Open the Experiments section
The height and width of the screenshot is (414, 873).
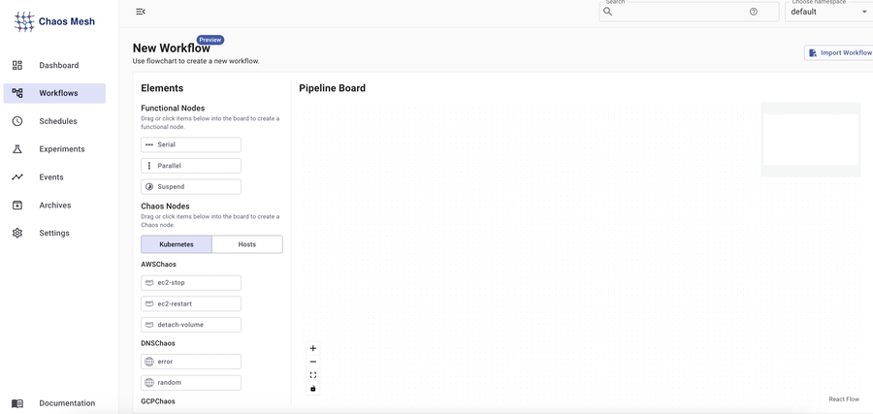coord(61,149)
